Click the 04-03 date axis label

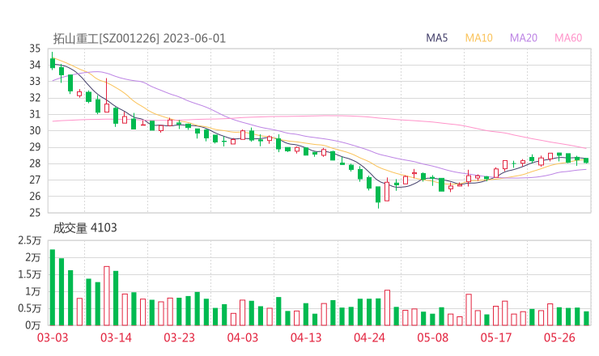click(x=243, y=337)
